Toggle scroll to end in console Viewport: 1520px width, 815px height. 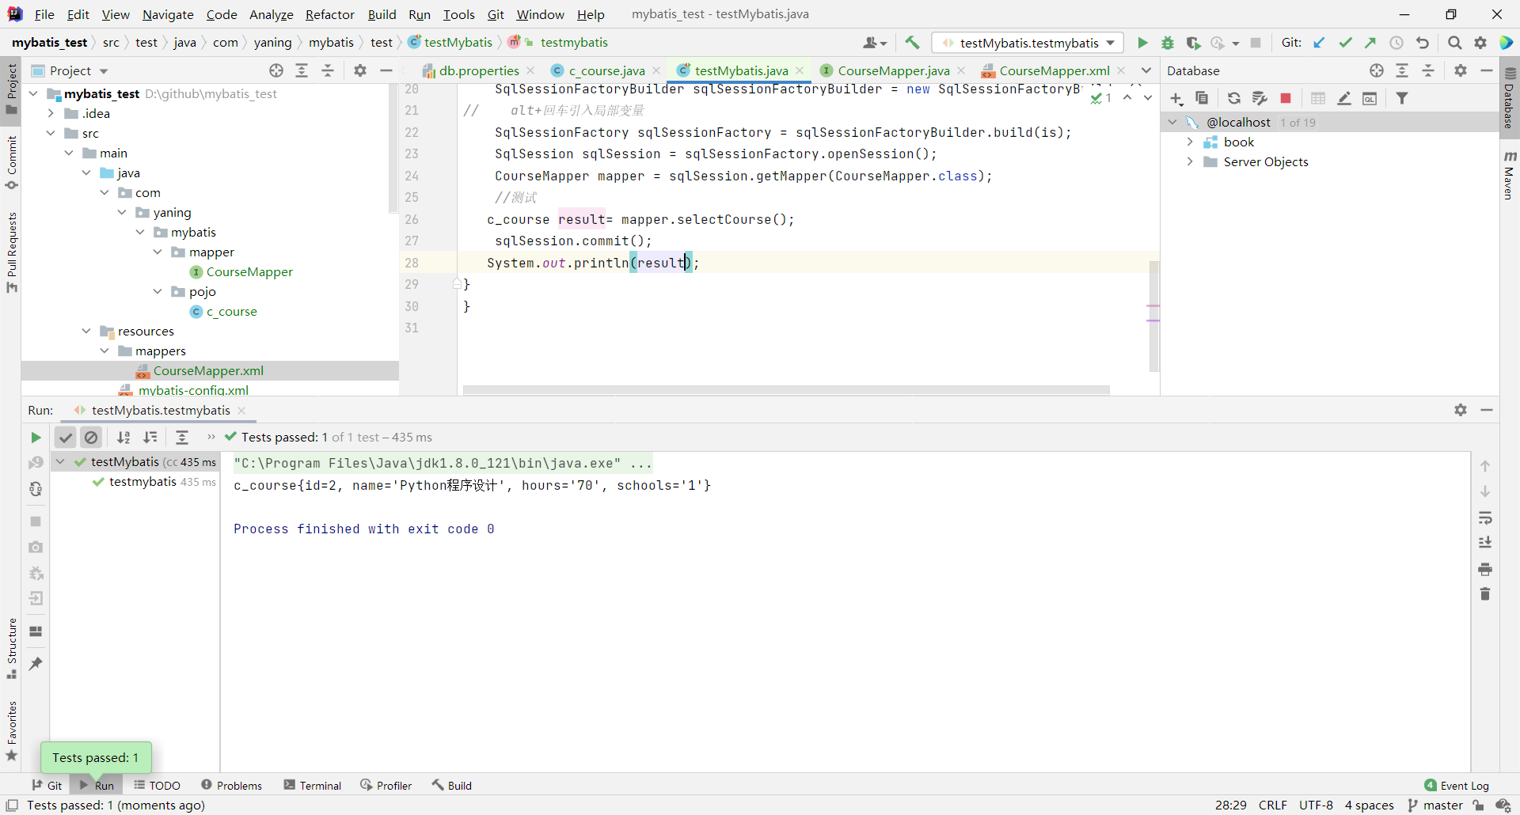(1485, 543)
